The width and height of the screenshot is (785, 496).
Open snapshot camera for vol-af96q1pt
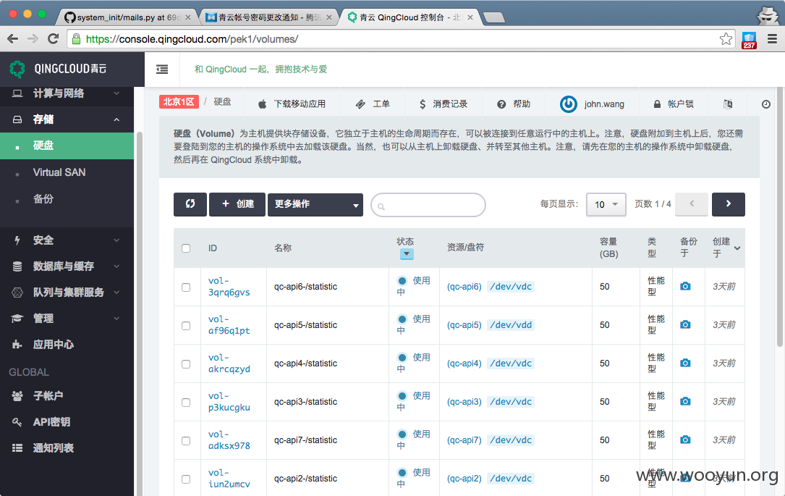pos(685,324)
